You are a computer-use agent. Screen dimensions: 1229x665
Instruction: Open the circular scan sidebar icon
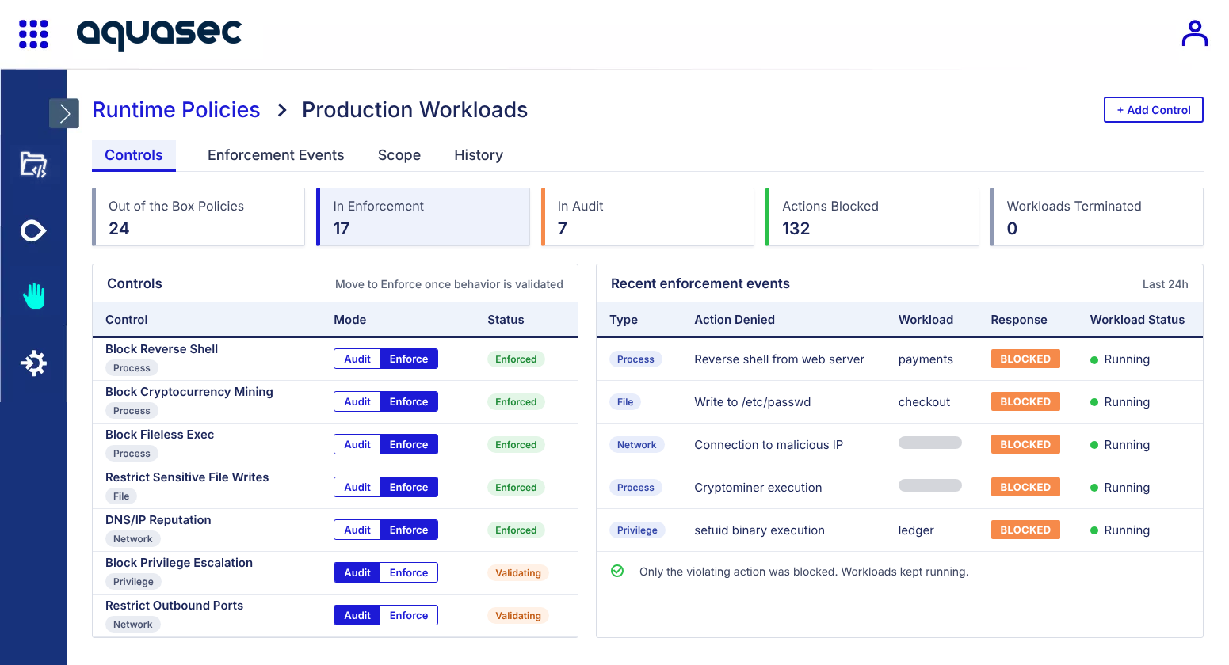pos(33,231)
